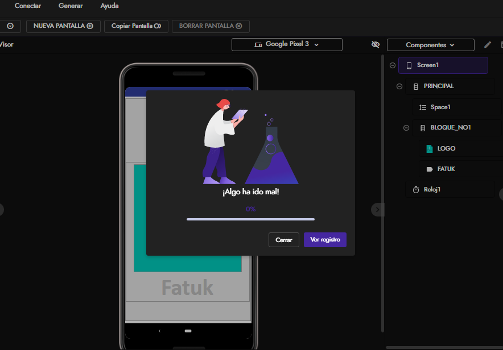
Task: Open the Generar menu
Action: tap(71, 6)
